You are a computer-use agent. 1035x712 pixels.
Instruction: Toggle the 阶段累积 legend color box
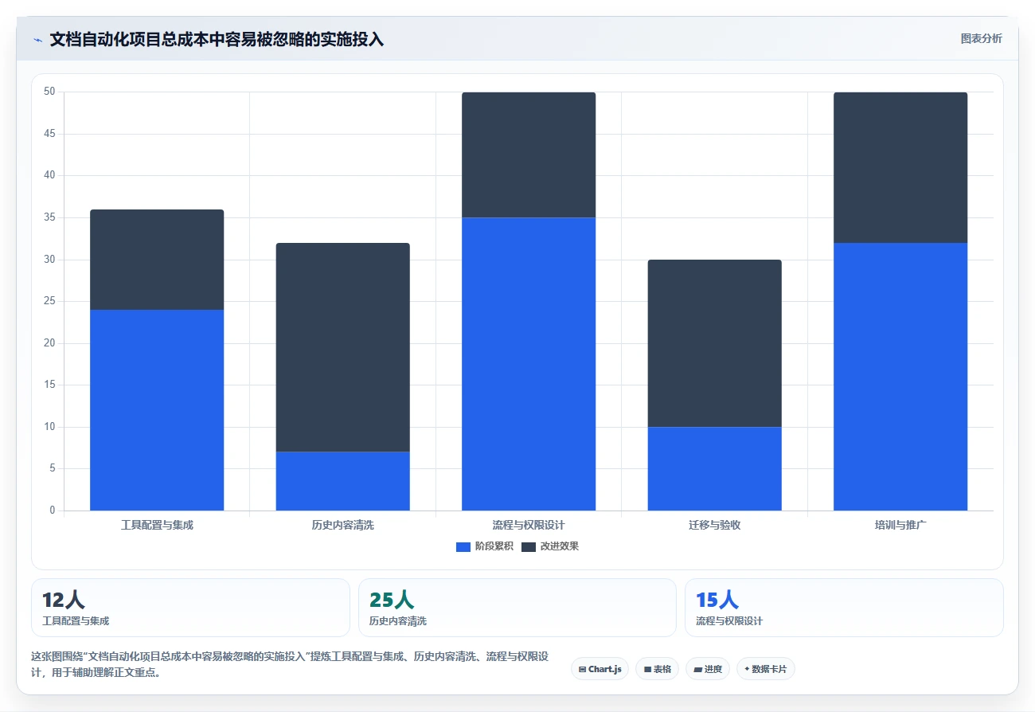tap(463, 546)
